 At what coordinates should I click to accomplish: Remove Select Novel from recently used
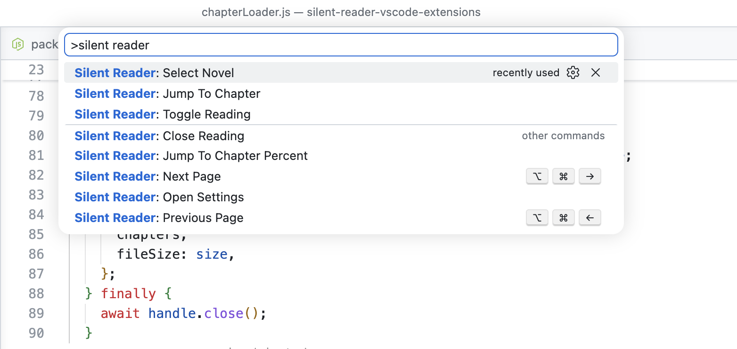click(596, 72)
